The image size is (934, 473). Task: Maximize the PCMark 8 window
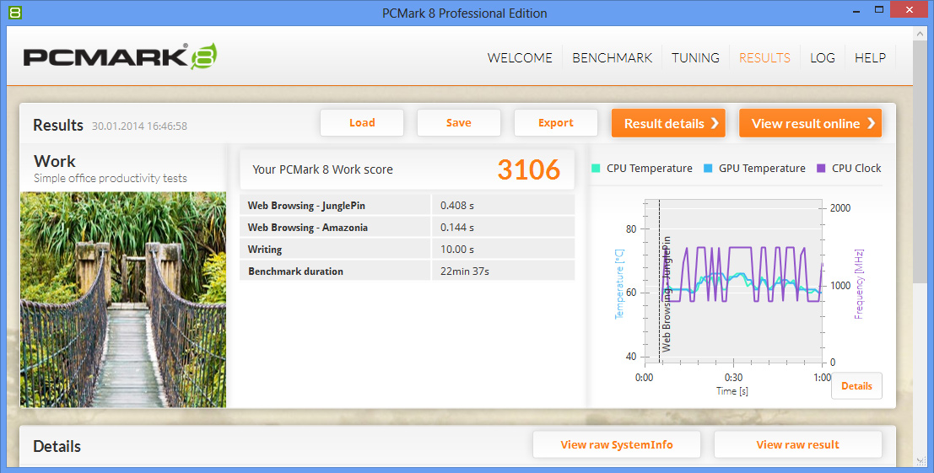879,9
